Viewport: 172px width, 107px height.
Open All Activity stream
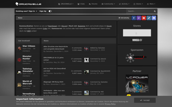[124, 18]
